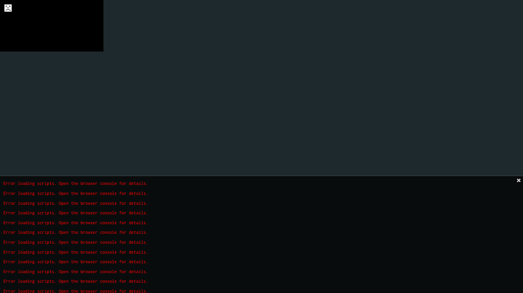The width and height of the screenshot is (523, 293).
Task: Select the third error loading scripts message
Action: 76,203
